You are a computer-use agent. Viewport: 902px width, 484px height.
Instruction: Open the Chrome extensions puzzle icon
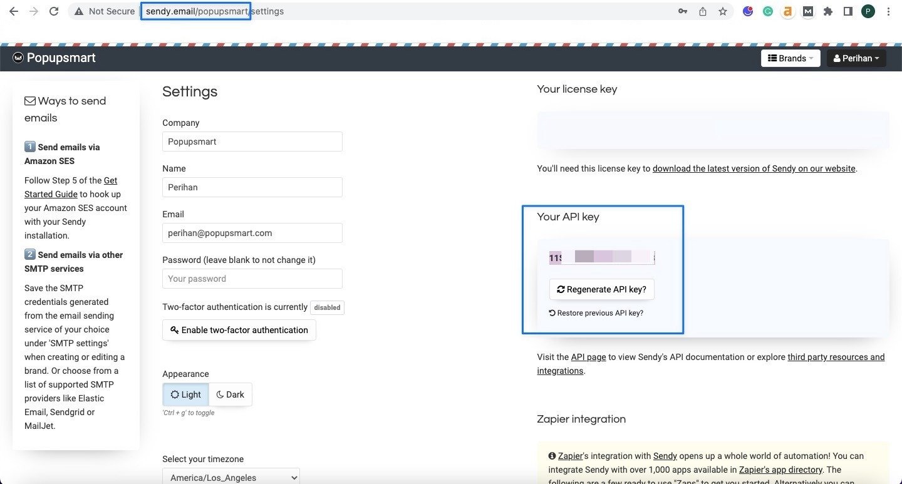pos(828,11)
